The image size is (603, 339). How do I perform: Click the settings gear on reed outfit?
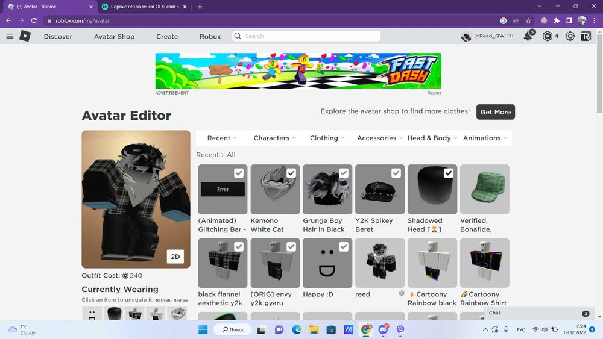402,293
